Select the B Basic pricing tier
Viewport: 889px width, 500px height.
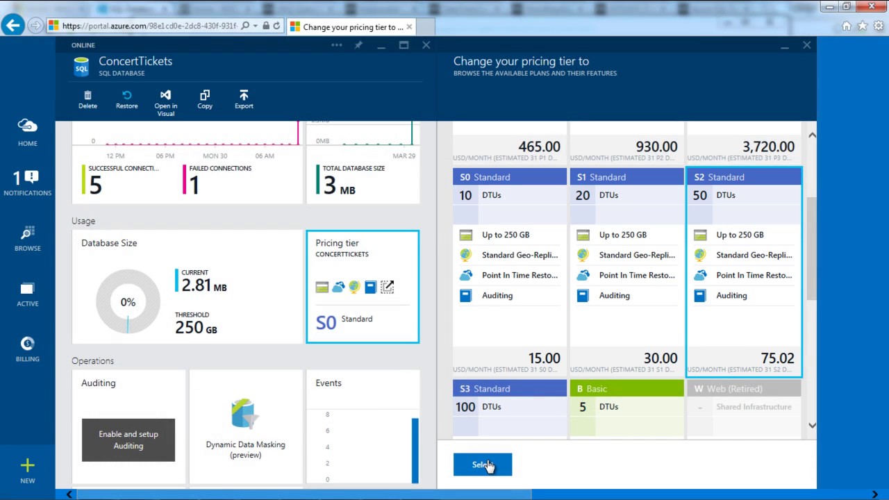click(627, 409)
